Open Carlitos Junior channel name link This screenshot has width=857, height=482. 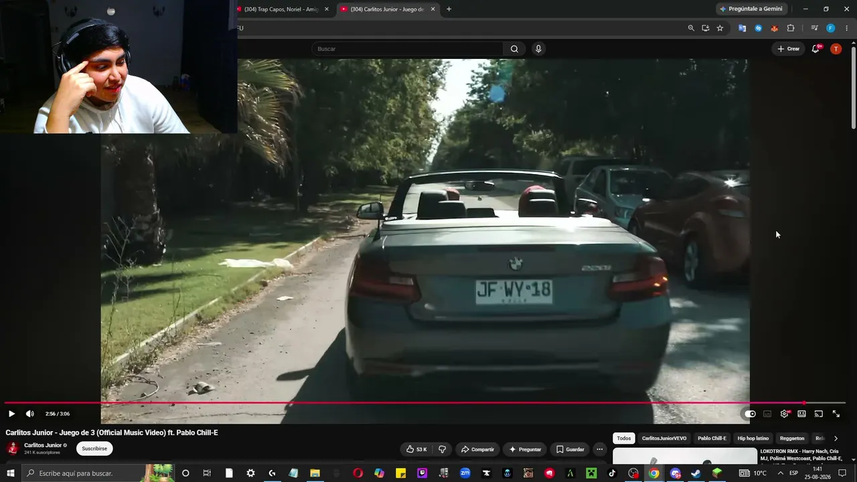coord(43,445)
